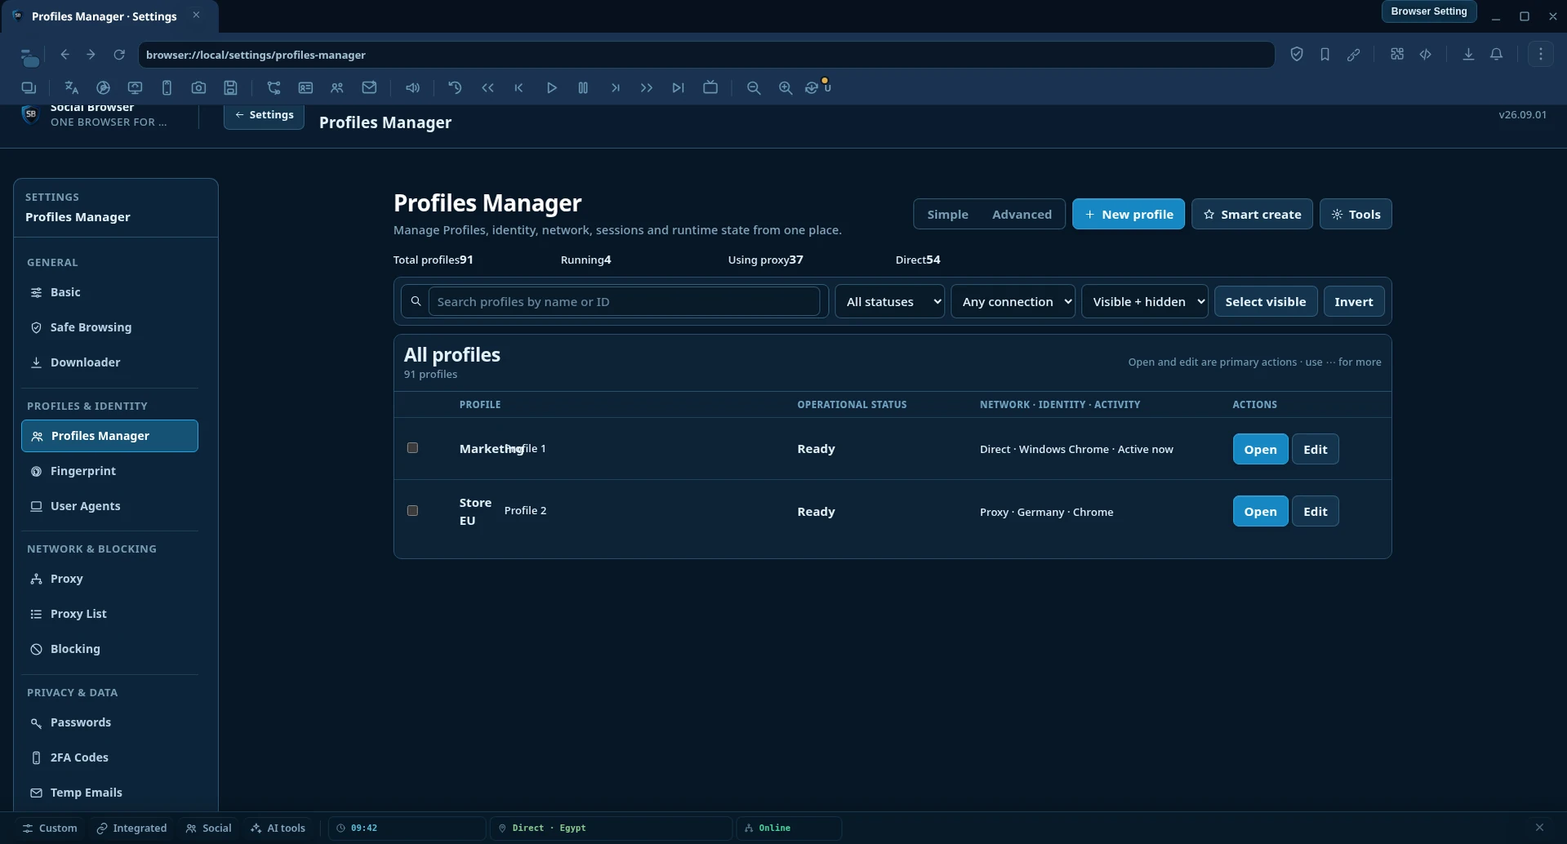Click the history rewind clock icon
1567x844 pixels.
[455, 87]
